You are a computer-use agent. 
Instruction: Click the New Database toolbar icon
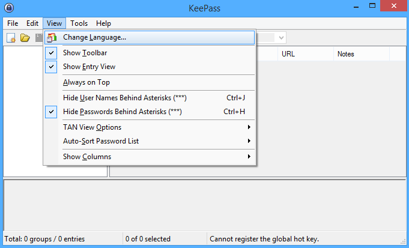(11, 38)
